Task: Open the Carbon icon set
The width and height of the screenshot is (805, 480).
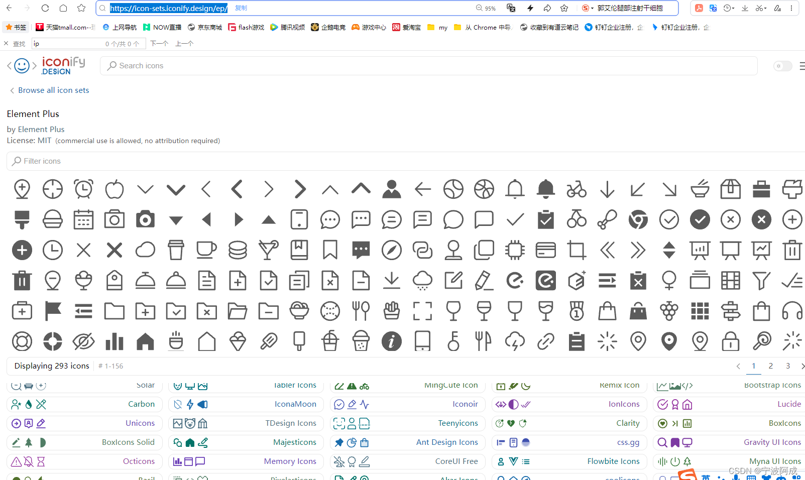Action: (84, 404)
